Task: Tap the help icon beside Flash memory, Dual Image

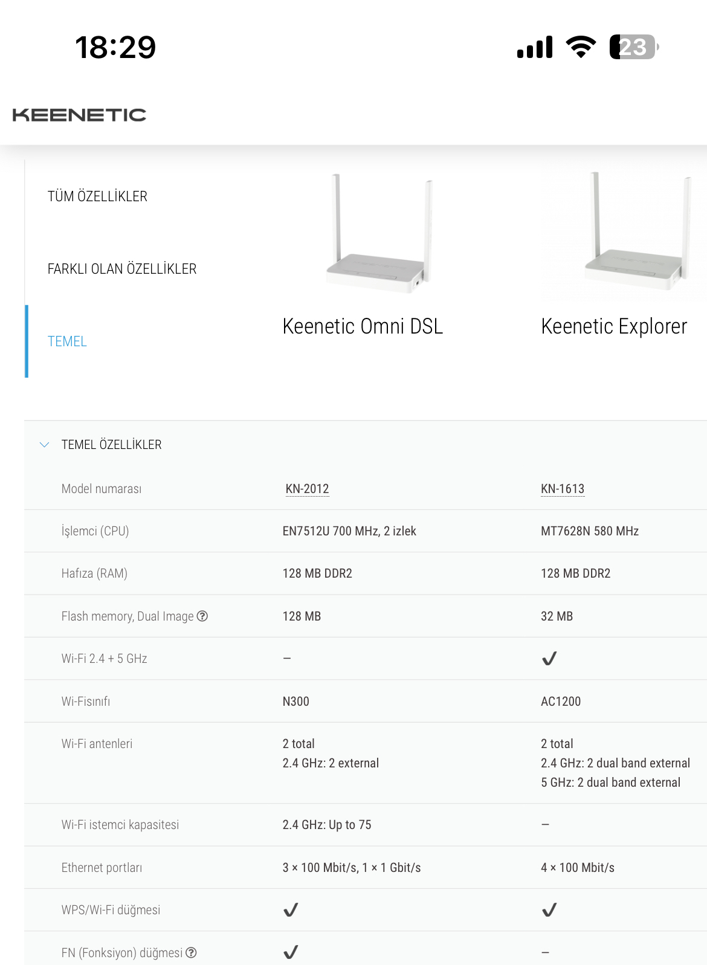Action: click(202, 616)
